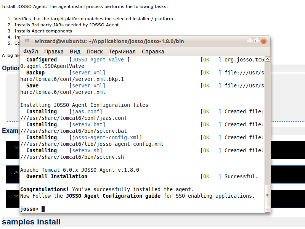Image resolution: width=305 pixels, height=229 pixels.
Task: Click 'Apache Tomcat 6.0.x JOSSO Agent v.1.8.0'
Action: (x=80, y=170)
